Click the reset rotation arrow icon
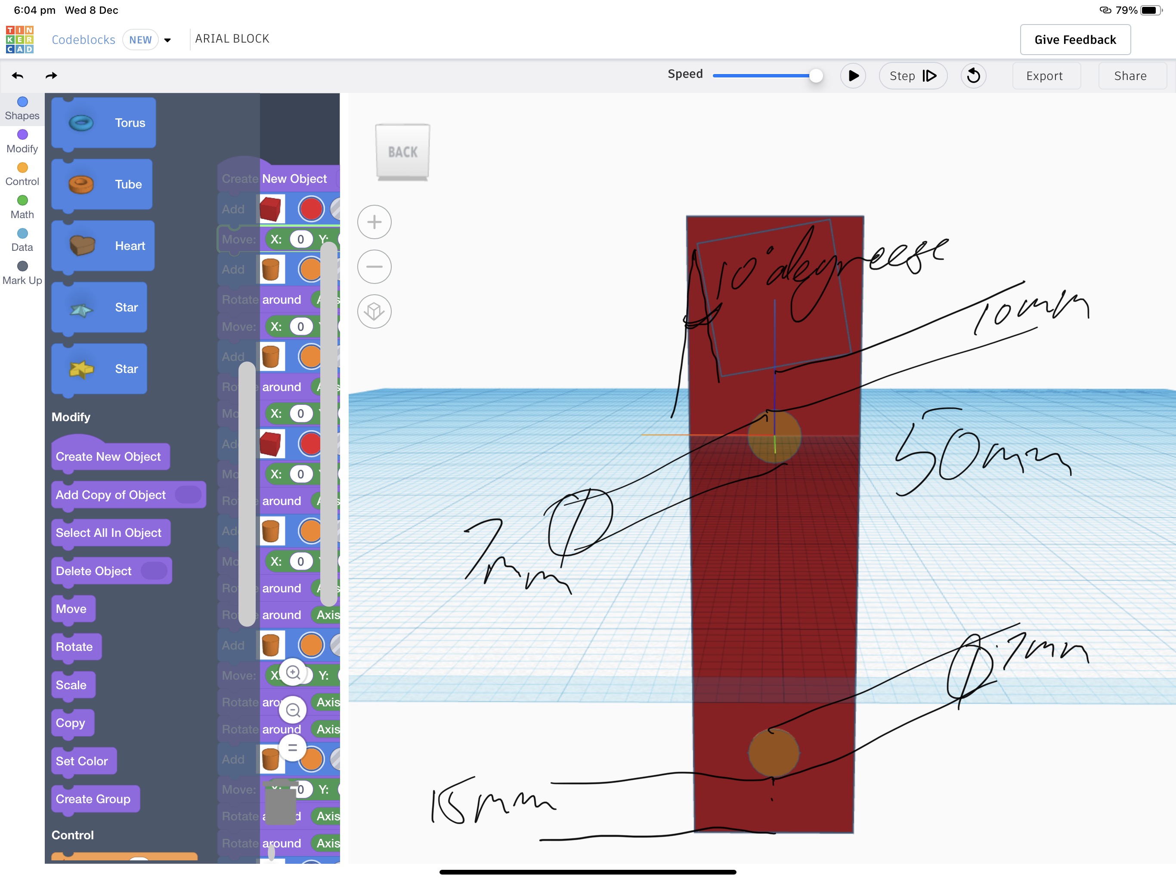This screenshot has width=1176, height=881. tap(973, 75)
